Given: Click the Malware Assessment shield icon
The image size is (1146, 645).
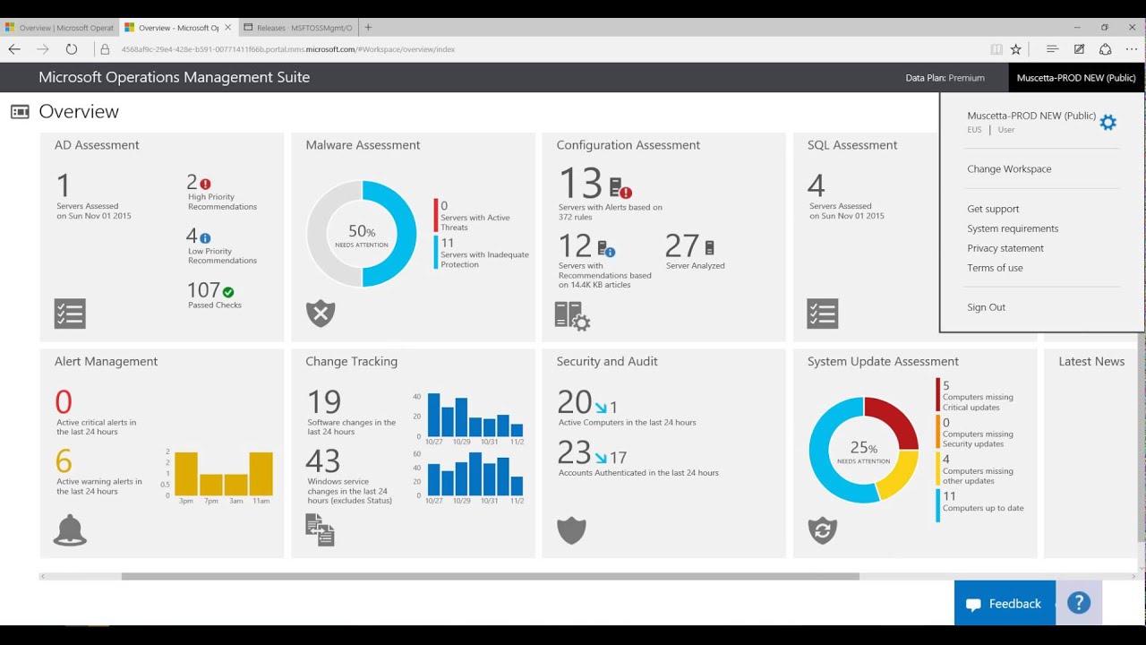Looking at the screenshot, I should click(321, 314).
